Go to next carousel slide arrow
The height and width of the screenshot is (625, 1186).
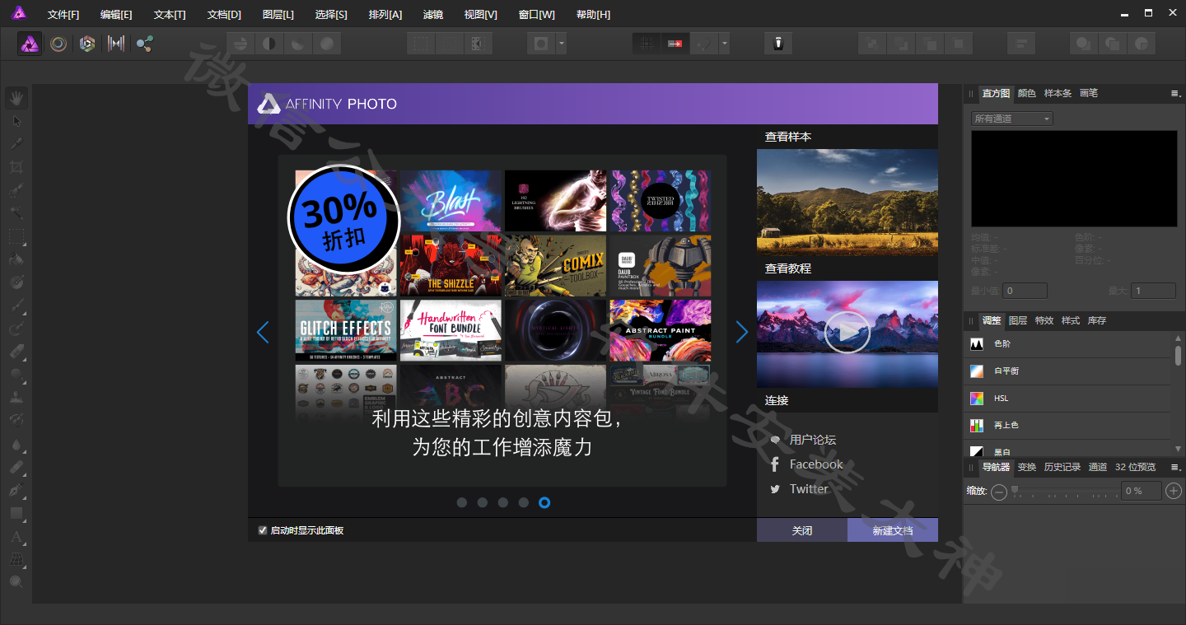(x=742, y=333)
